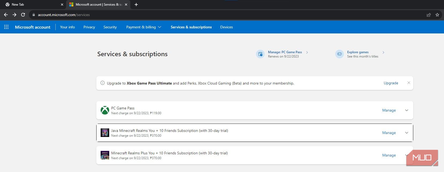Click the Xbox logo beside PC Game Pass
444x172 pixels.
tap(105, 110)
